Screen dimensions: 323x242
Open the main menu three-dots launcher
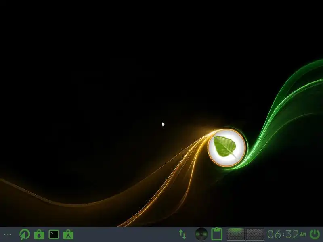[x=8, y=235]
